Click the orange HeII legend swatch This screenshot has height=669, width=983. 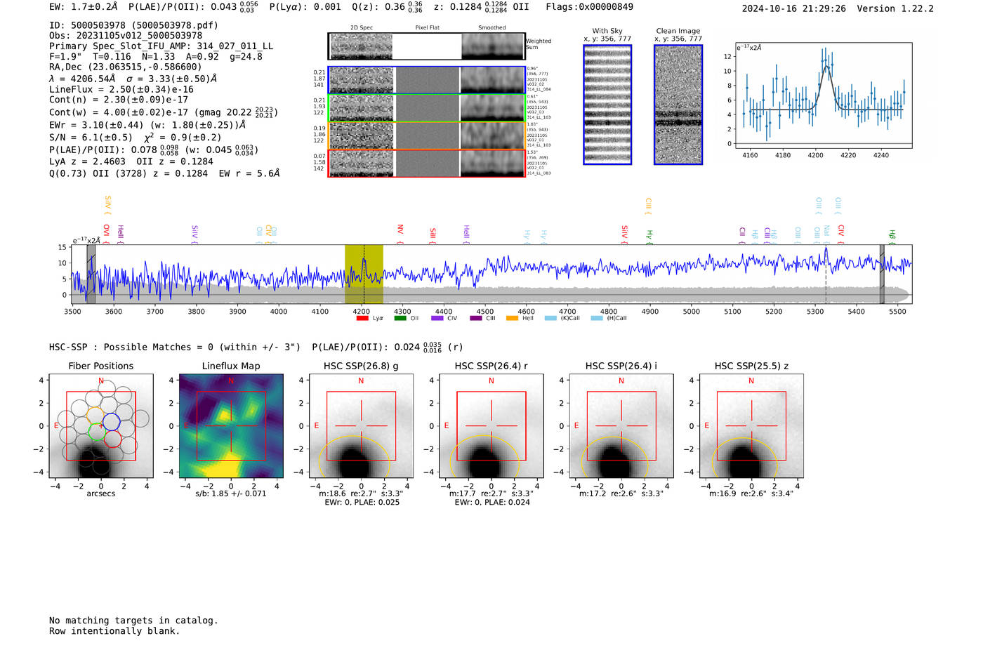(x=513, y=318)
